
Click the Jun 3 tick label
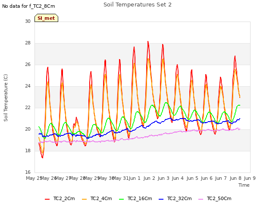point(163,178)
